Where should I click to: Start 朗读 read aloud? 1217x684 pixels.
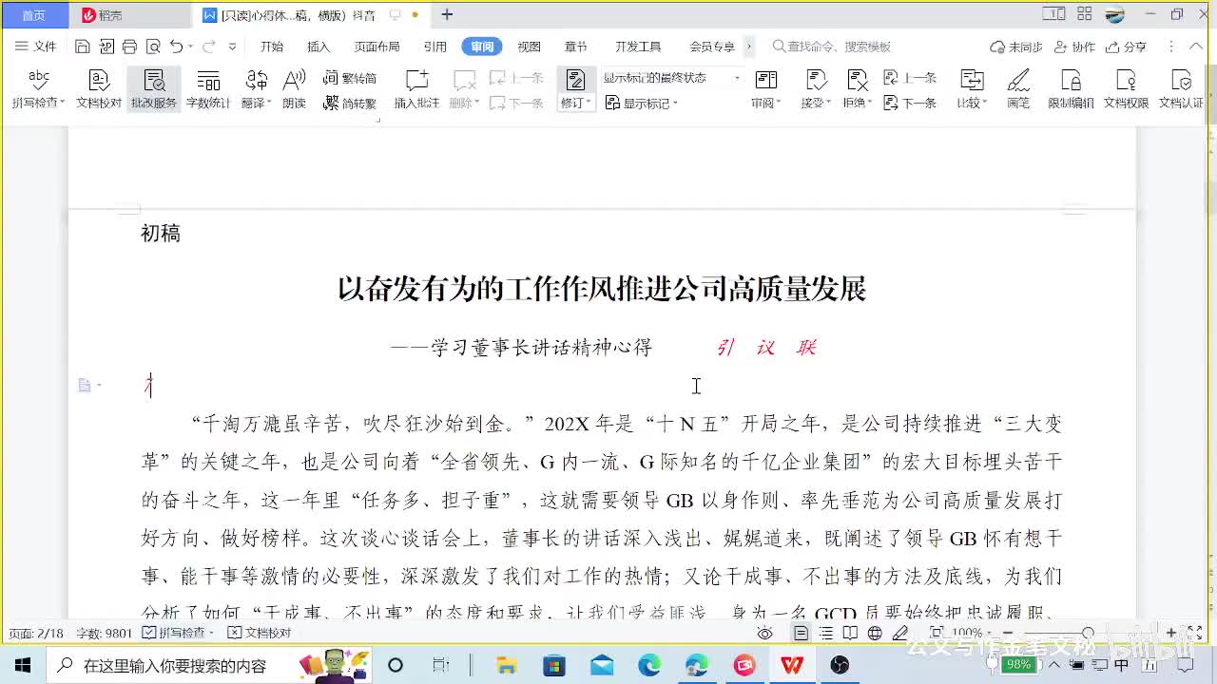[x=294, y=89]
